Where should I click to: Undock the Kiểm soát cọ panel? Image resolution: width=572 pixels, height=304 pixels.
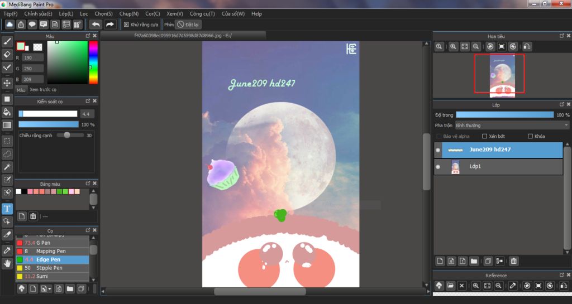[x=88, y=101]
